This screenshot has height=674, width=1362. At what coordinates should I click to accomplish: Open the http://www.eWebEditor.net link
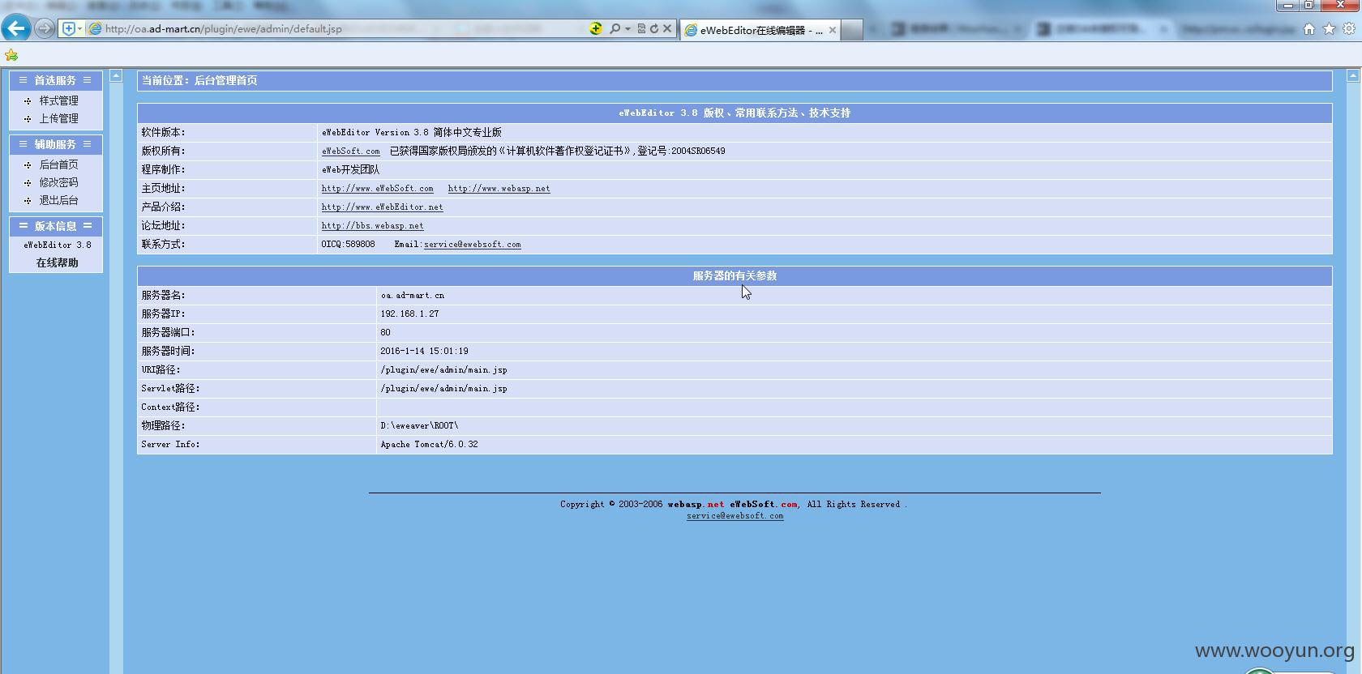click(x=382, y=207)
